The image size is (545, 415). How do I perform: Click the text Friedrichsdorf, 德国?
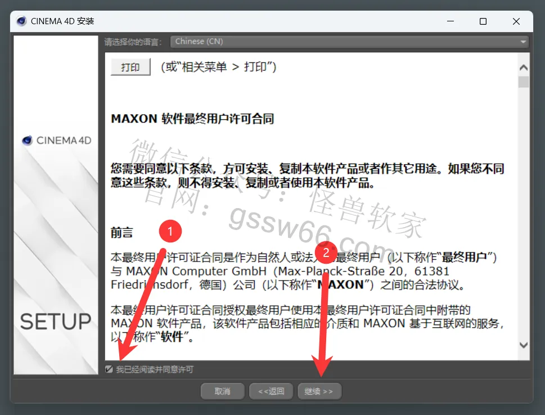(168, 285)
